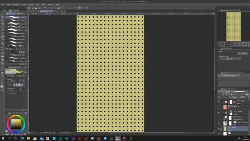Click the Undo arrow in command bar
250x141 pixels.
point(45,8)
